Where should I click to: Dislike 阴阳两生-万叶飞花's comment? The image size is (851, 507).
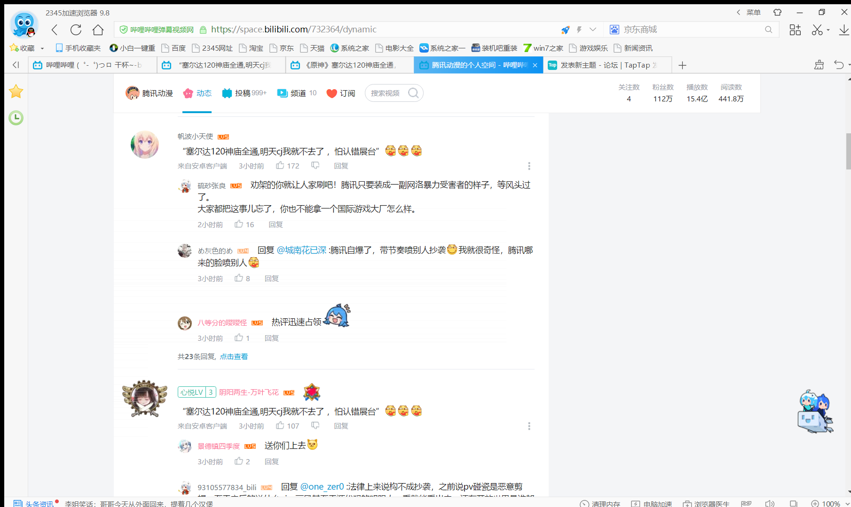point(315,425)
